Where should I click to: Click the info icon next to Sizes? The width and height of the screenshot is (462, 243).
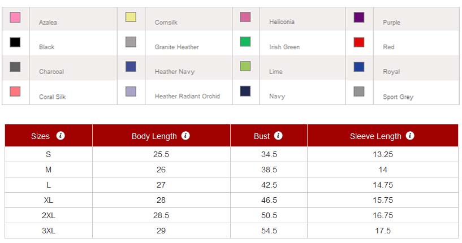click(x=61, y=136)
